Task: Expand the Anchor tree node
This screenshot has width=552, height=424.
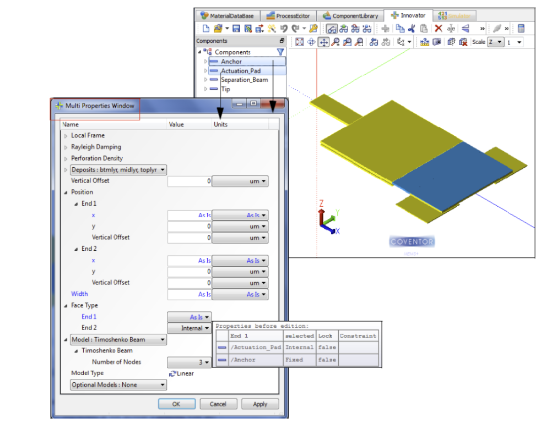Action: pos(205,62)
